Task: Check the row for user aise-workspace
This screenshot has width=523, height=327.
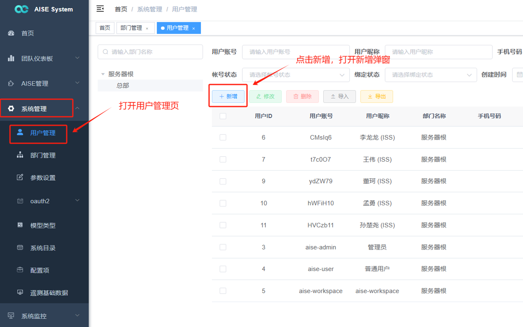Action: point(223,291)
